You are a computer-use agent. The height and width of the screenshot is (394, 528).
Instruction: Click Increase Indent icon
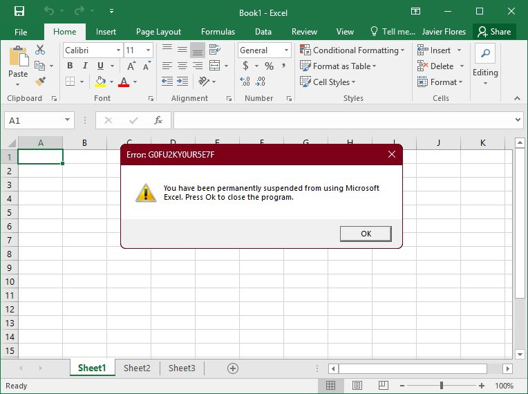[182, 81]
